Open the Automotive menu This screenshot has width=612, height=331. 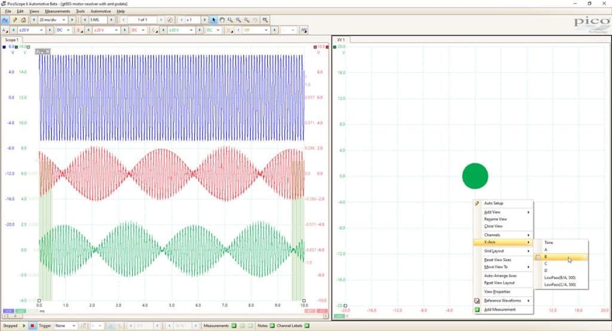pos(100,11)
